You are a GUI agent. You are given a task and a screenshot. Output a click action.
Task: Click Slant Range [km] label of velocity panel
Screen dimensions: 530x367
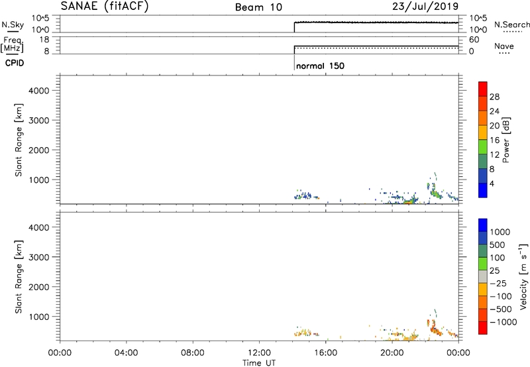19,277
